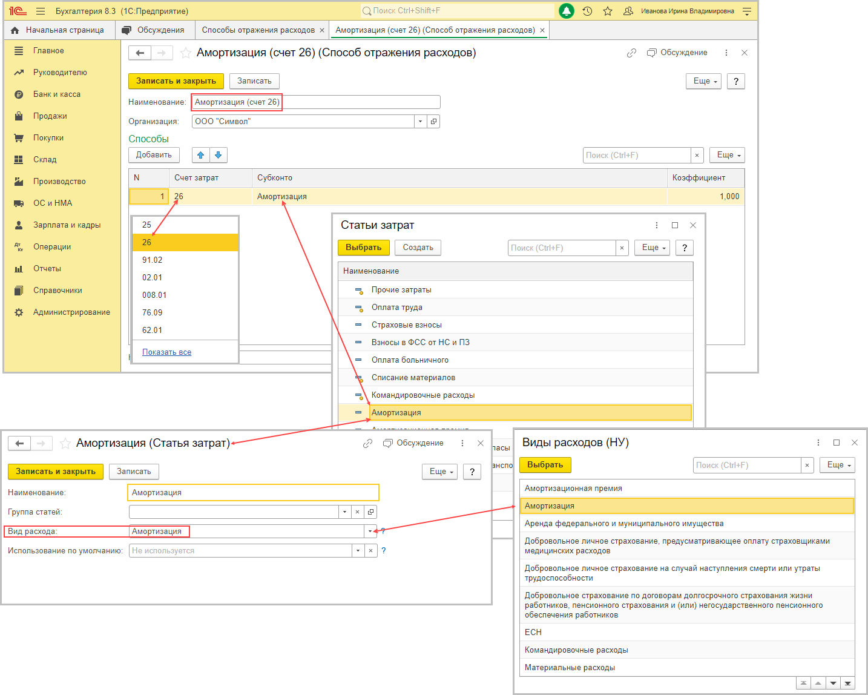This screenshot has height=695, width=868.
Task: Click the Наименование field with Амортизация (счет 26)
Action: (316, 102)
